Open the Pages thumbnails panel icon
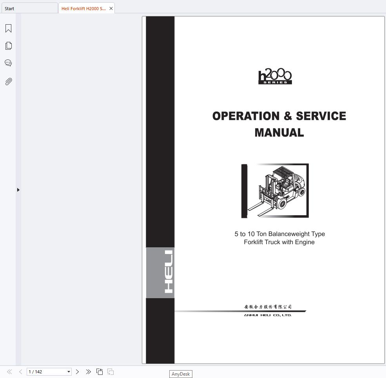Image resolution: width=386 pixels, height=378 pixels. 8,46
